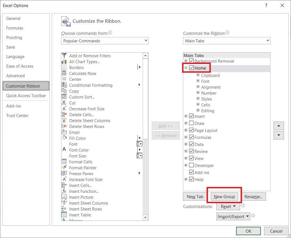Click the Delete Cells icon
Viewport: 291px width, 238px height.
pos(64,115)
